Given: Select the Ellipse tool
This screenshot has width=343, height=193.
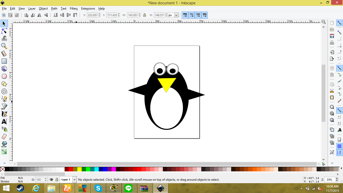Looking at the screenshot, I should tap(4, 76).
